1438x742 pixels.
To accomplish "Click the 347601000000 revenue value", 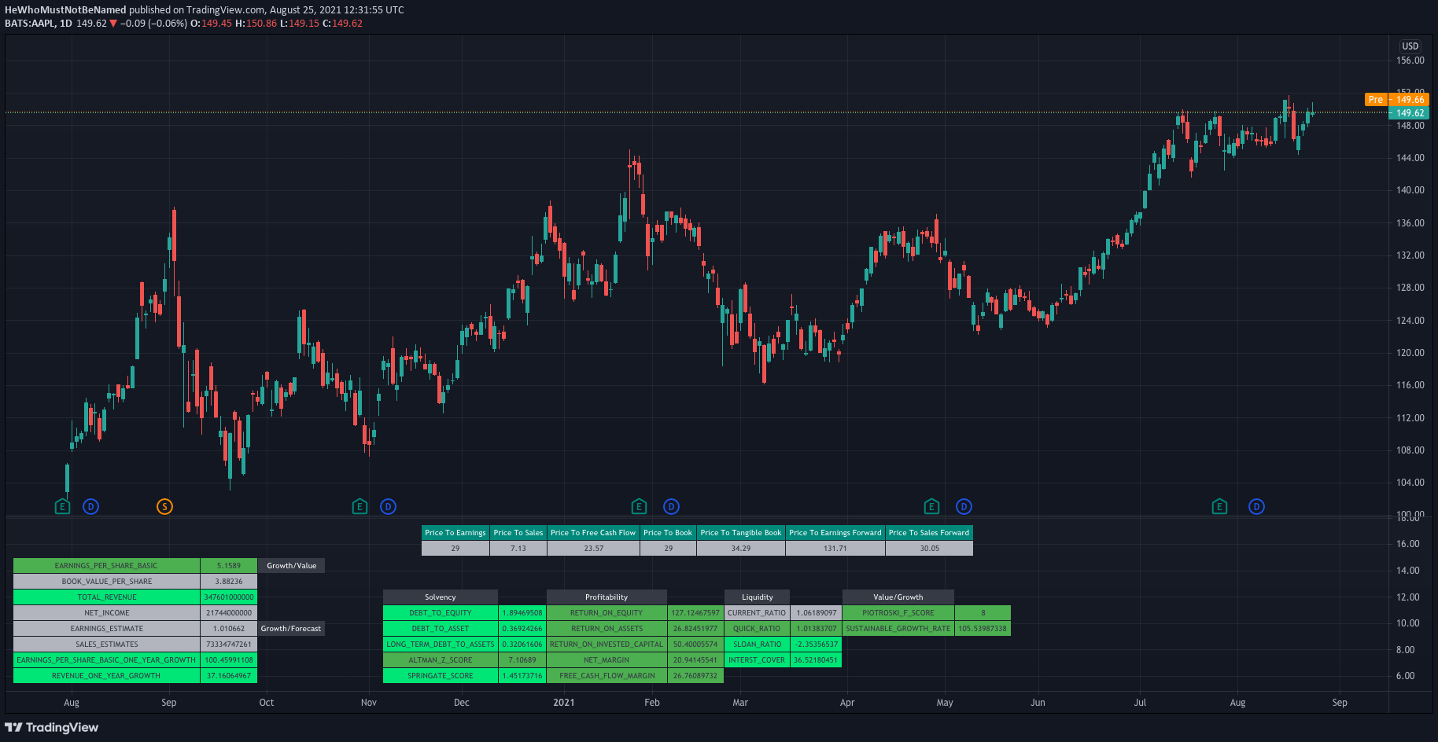I will pos(229,597).
